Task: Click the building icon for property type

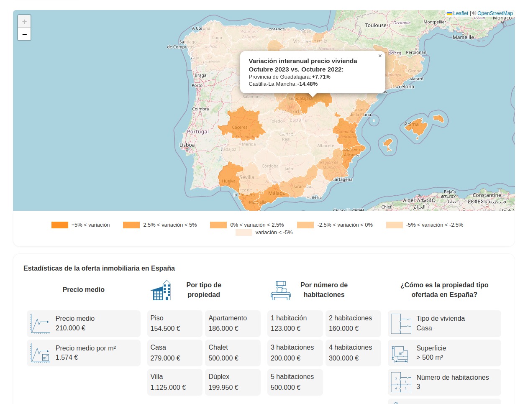Action: 161,290
